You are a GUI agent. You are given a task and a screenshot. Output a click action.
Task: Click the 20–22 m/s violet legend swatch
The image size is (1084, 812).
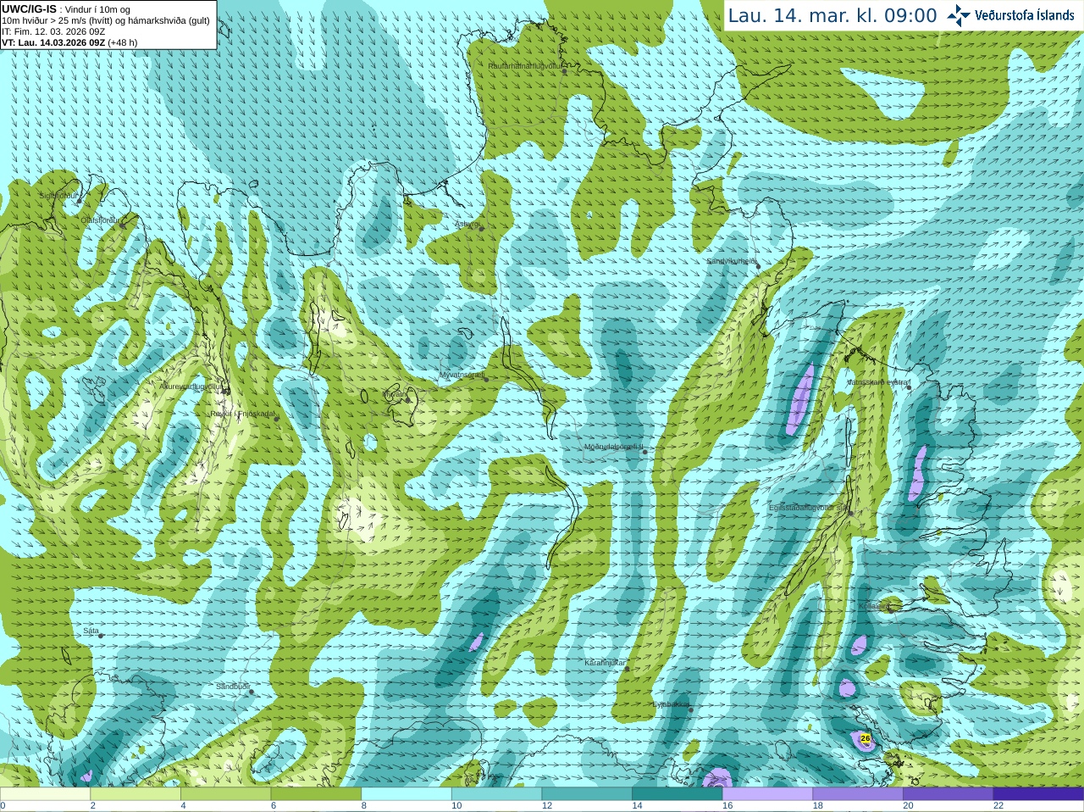[x=948, y=794]
